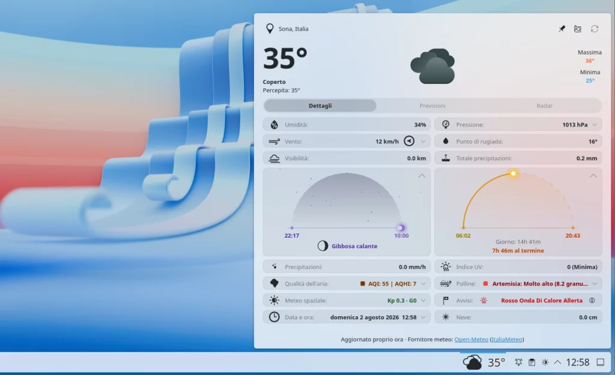Expand the Vento row chevron
615x375 pixels.
click(x=423, y=142)
